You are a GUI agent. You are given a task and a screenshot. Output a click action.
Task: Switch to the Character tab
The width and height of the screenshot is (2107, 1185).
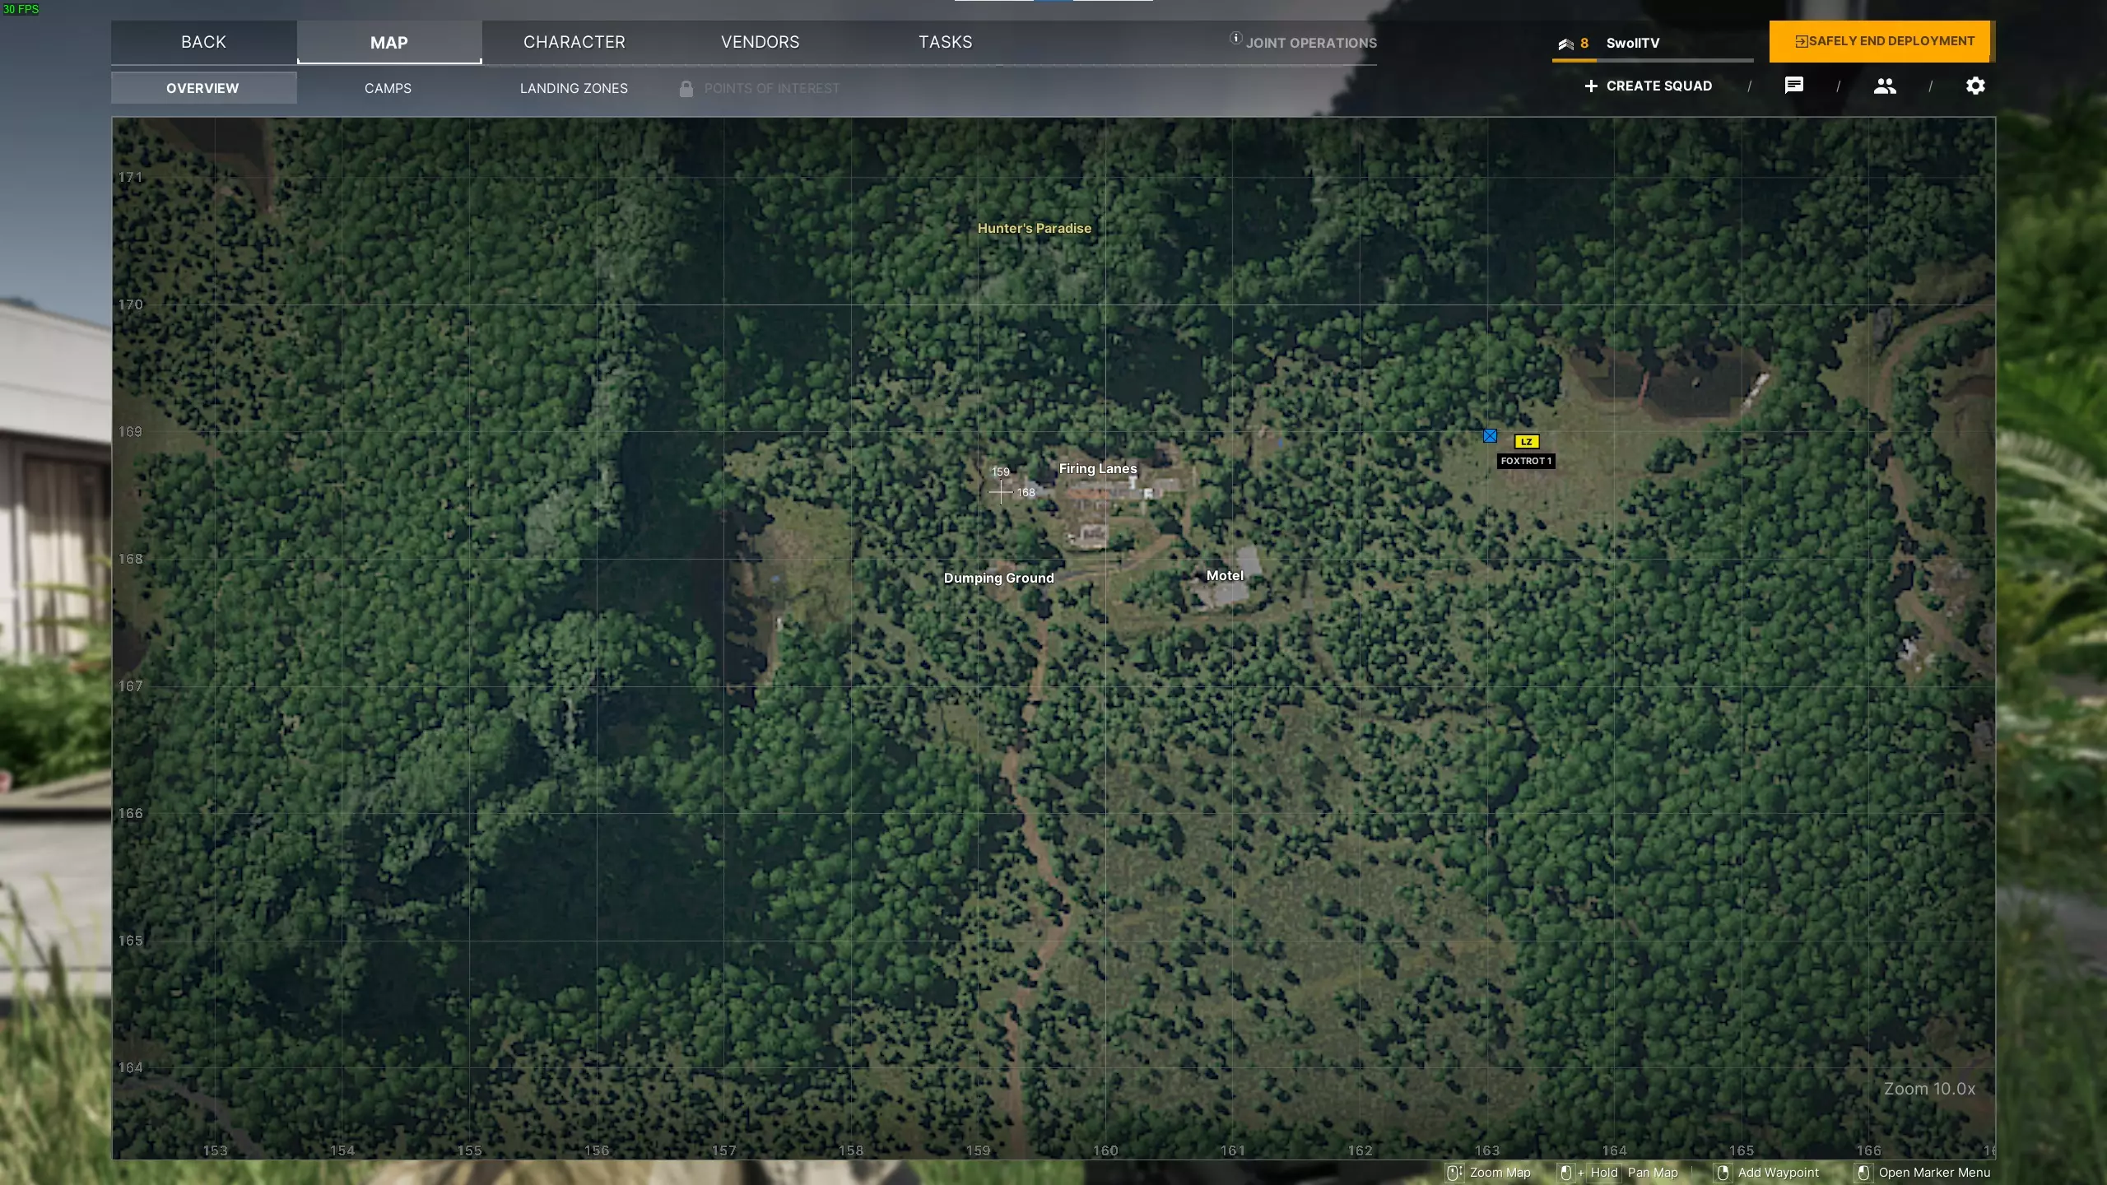click(x=574, y=42)
